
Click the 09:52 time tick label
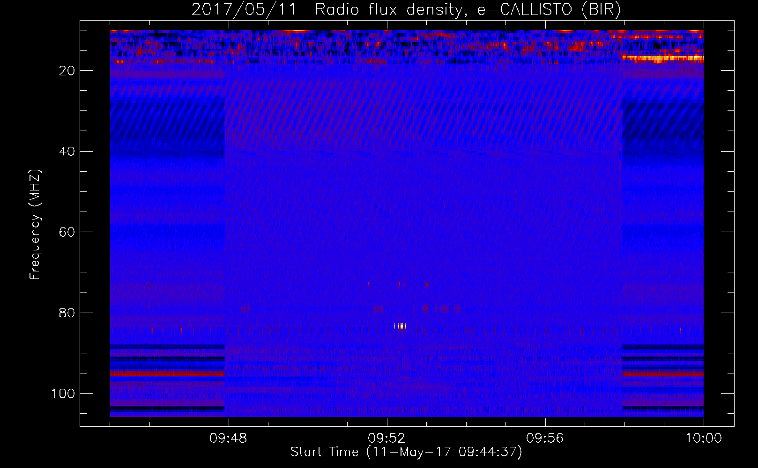tap(386, 439)
